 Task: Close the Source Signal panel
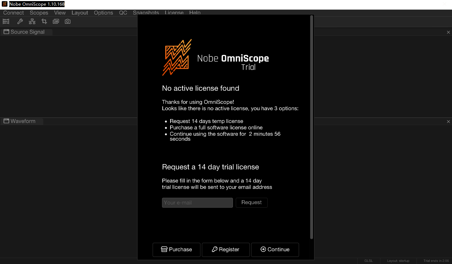pos(448,32)
